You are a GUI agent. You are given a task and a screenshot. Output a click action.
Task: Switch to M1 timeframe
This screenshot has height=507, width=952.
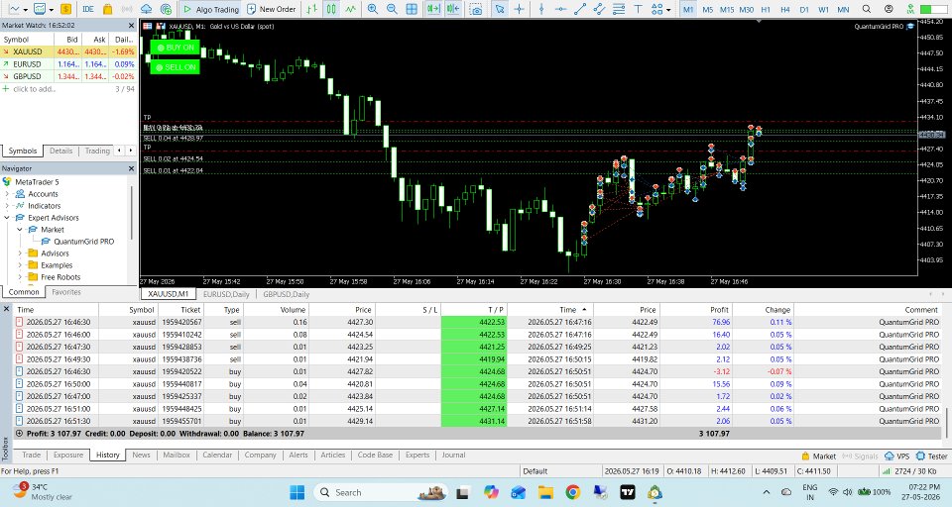click(688, 9)
